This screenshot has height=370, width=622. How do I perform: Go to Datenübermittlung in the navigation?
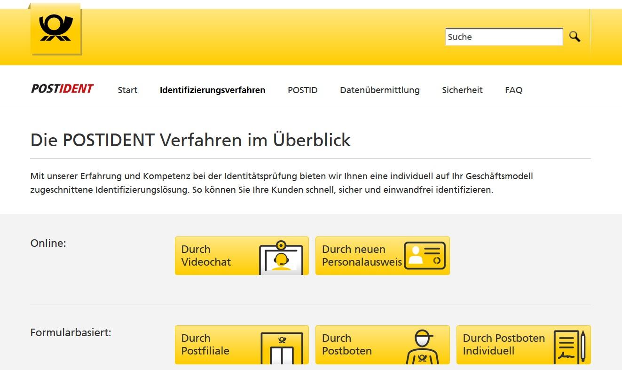coord(380,90)
